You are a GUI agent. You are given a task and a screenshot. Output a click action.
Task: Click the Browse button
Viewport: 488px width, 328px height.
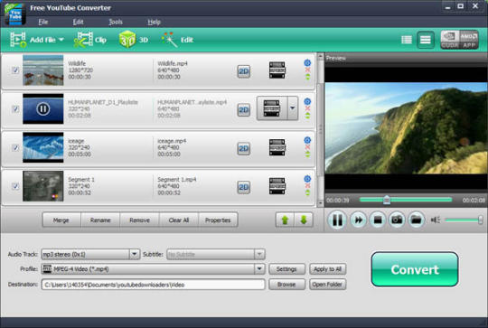[x=286, y=285]
